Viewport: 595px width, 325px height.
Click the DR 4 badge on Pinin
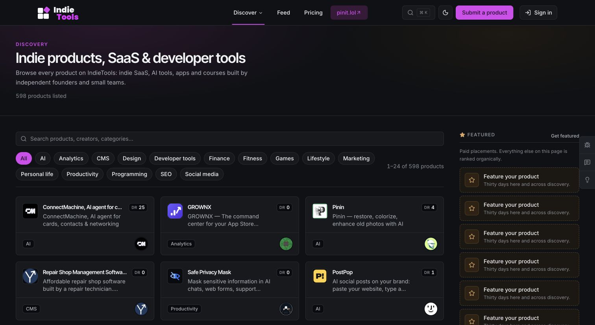[x=429, y=207]
